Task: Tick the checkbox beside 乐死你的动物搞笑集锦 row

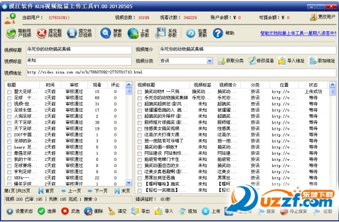Action: [139, 98]
